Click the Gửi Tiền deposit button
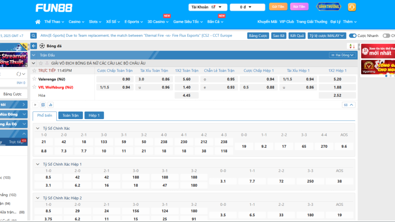395x222 pixels. [278, 7]
